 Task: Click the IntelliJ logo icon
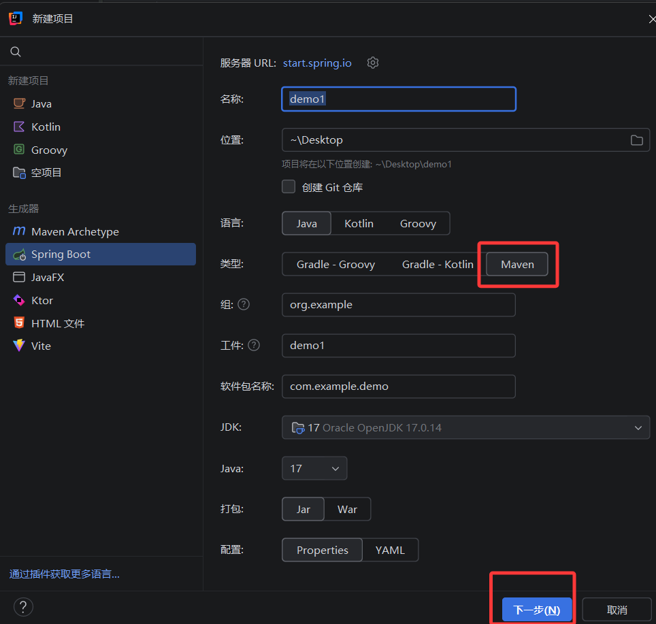coord(16,18)
